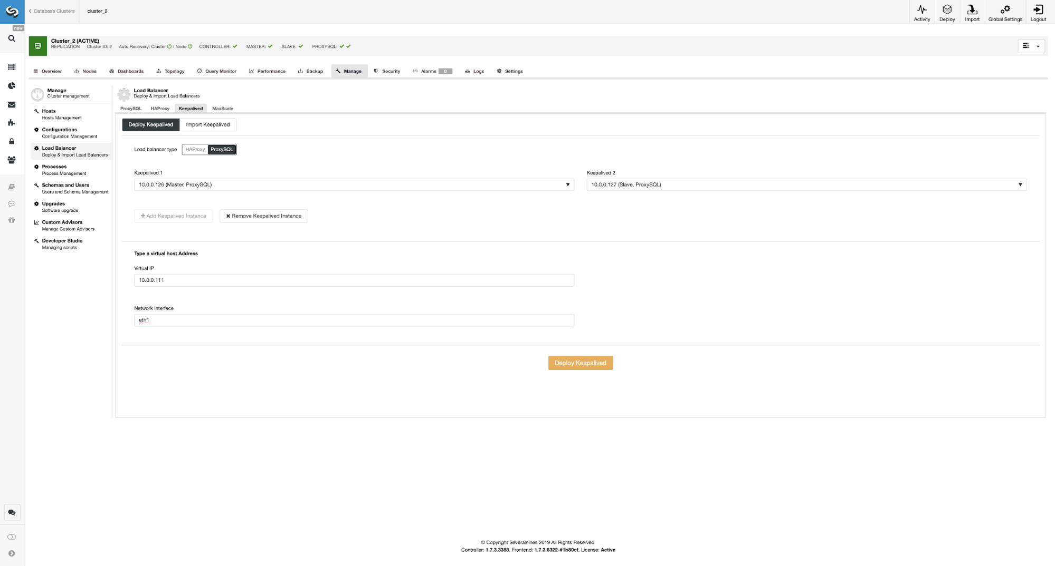The image size is (1055, 566).
Task: Click Remove Keepalived Instance button
Action: pyautogui.click(x=264, y=216)
